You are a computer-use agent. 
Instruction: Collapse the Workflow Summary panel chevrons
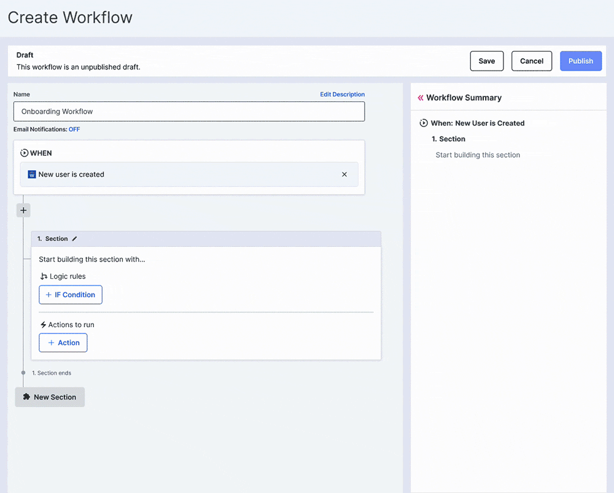coord(421,98)
